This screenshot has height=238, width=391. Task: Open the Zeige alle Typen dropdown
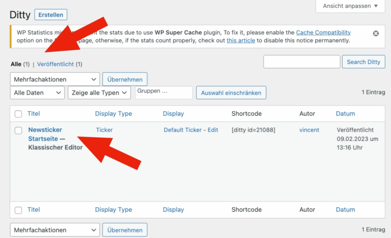pyautogui.click(x=99, y=93)
